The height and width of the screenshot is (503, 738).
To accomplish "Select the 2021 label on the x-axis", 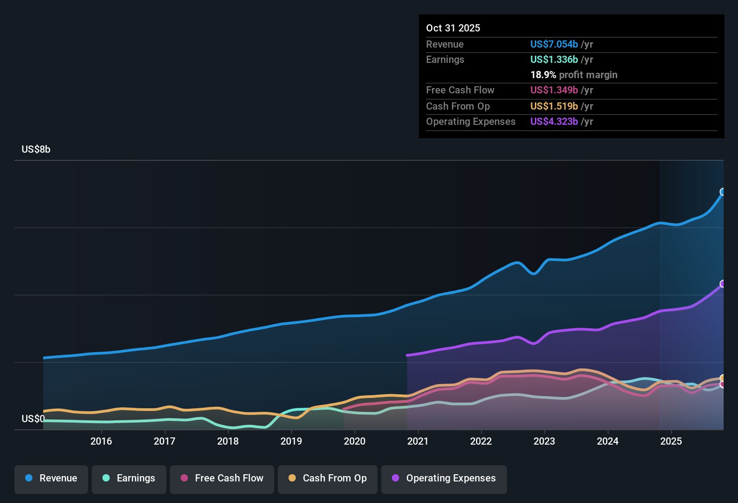I will (418, 441).
